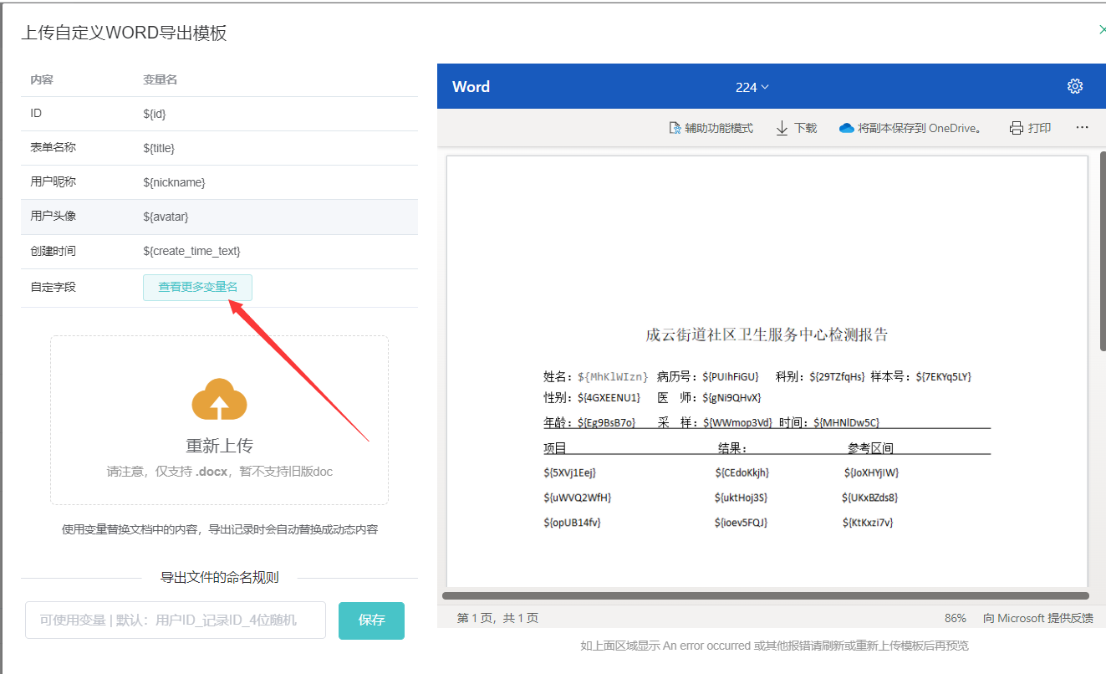Click the ${5XVj1Eej} item cell

[569, 472]
